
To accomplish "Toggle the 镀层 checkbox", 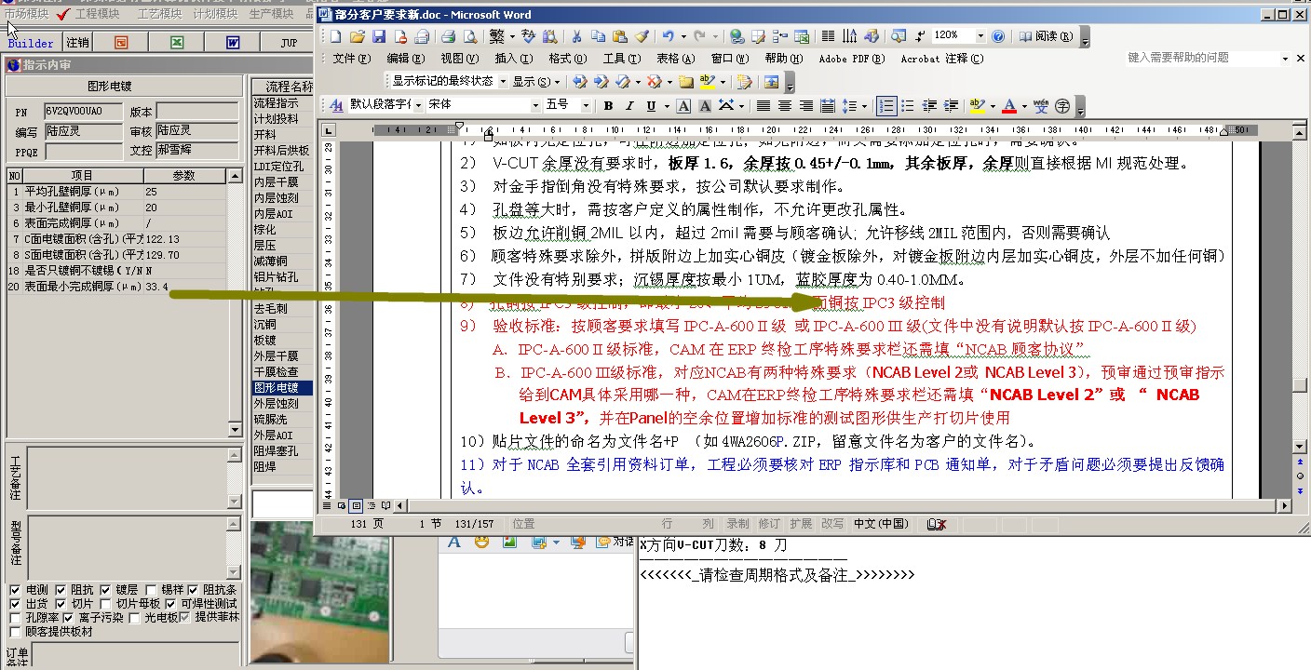I will tap(105, 590).
